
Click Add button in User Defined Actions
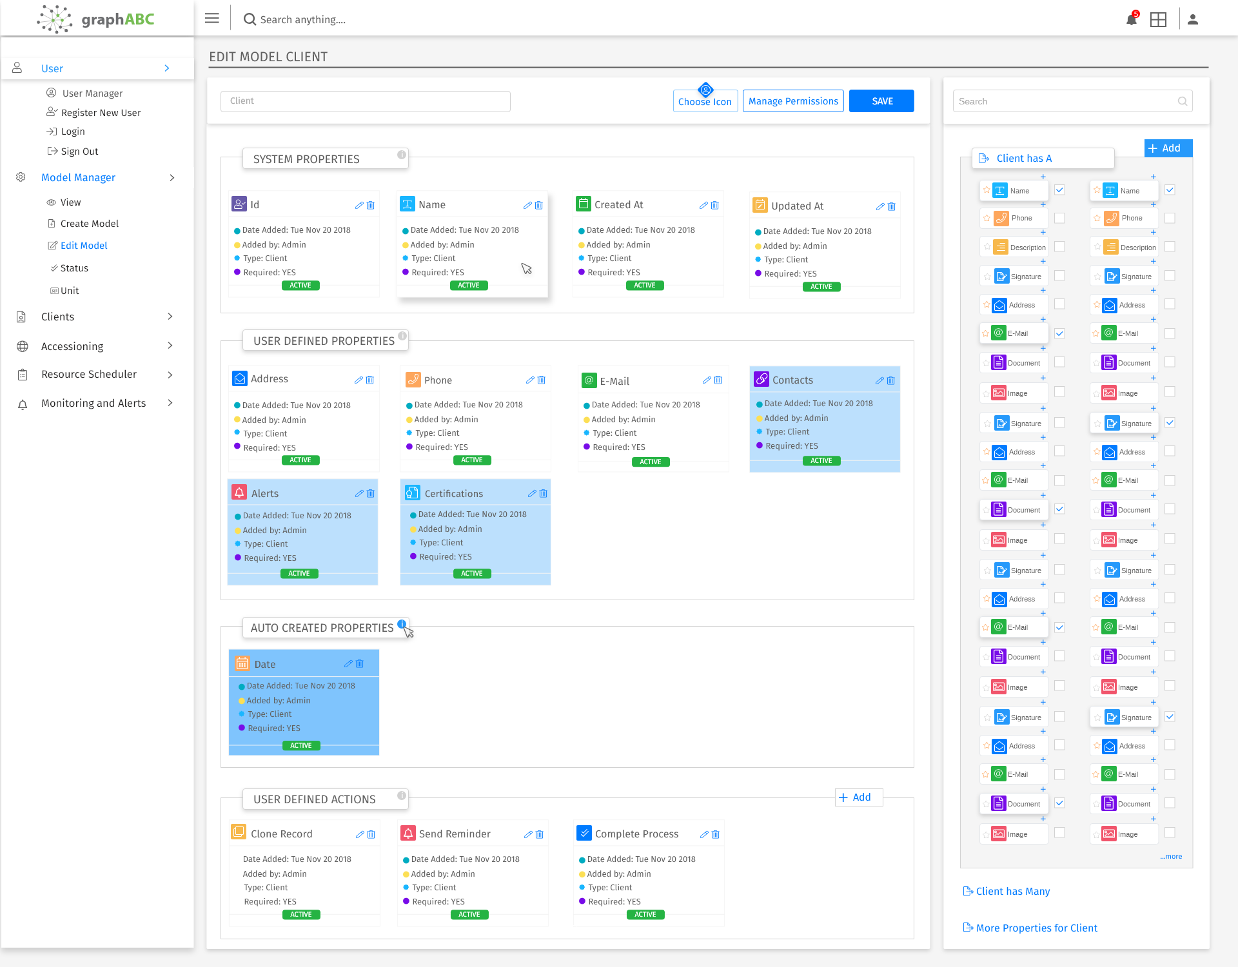point(859,797)
